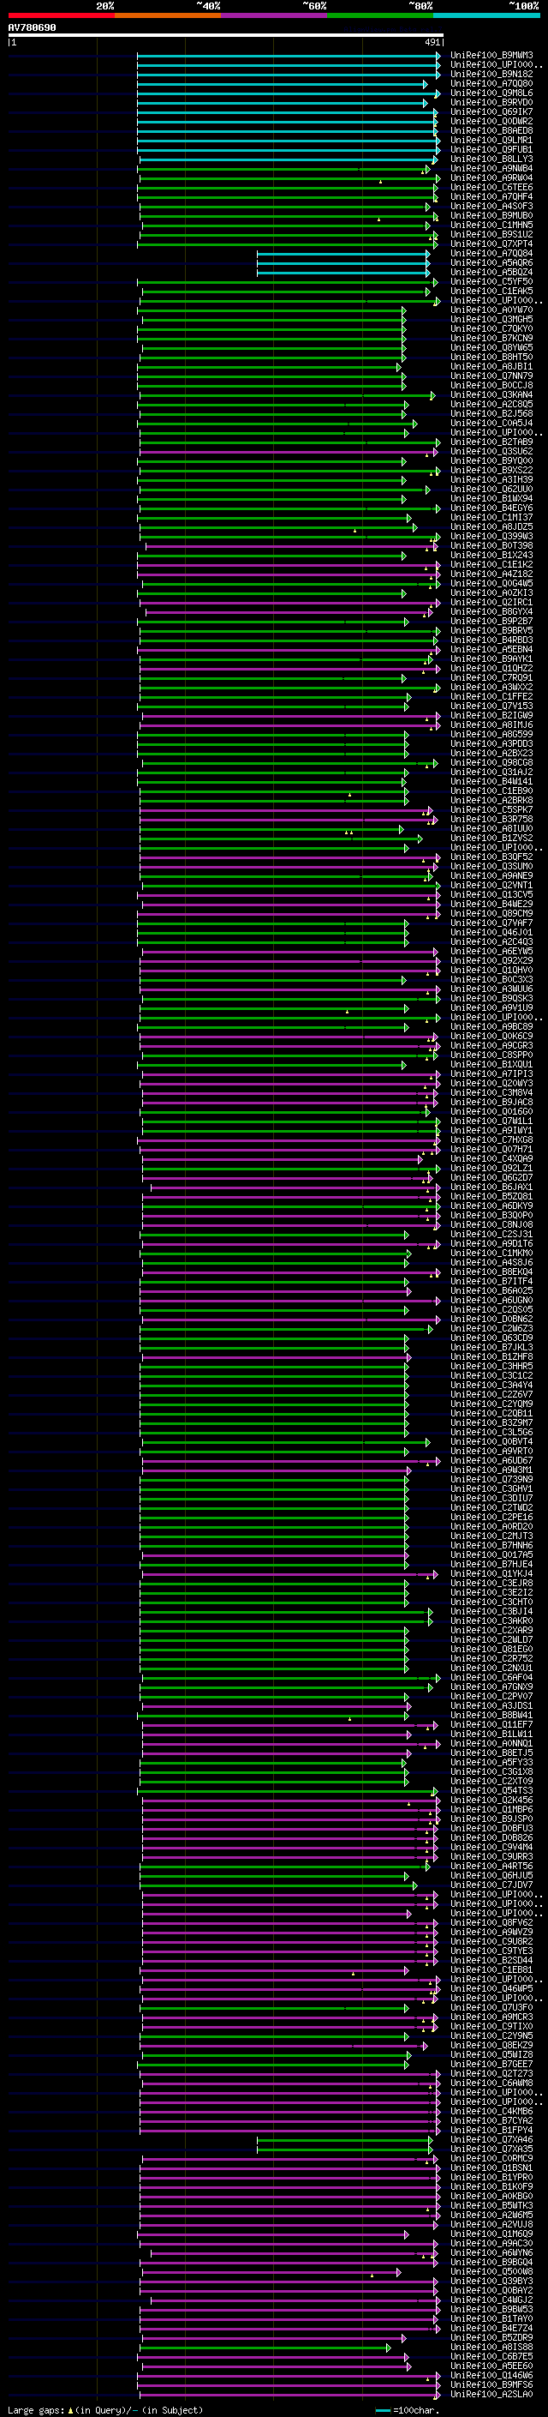Click the yellow gap marker in the A9RW04 row

380,182
